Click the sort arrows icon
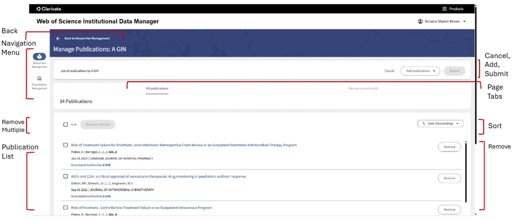Screen dimensions: 512x220 pyautogui.click(x=424, y=124)
